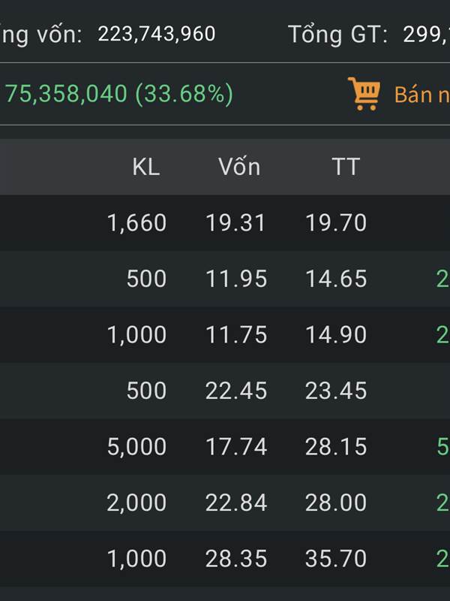Open the holding row with quantity 5,000
450x601 pixels.
[225, 446]
